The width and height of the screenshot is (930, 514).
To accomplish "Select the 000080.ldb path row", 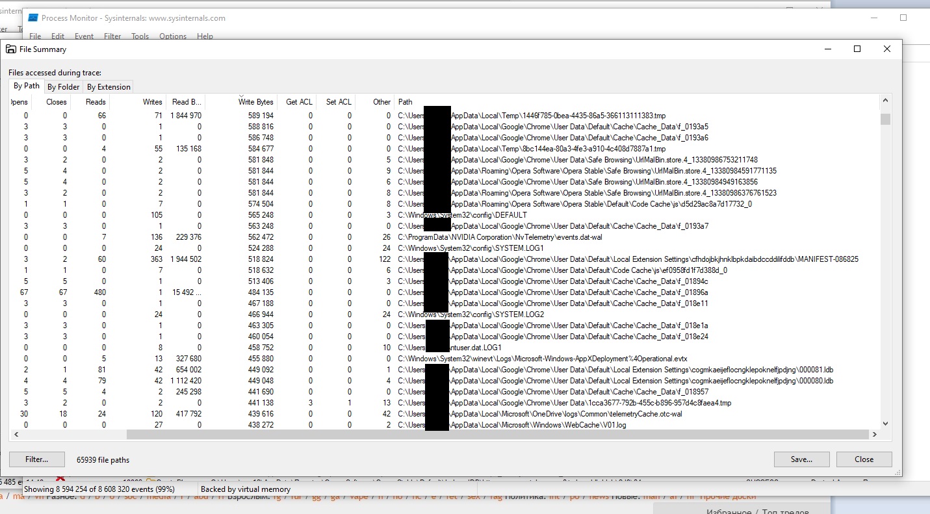I will pyautogui.click(x=444, y=381).
